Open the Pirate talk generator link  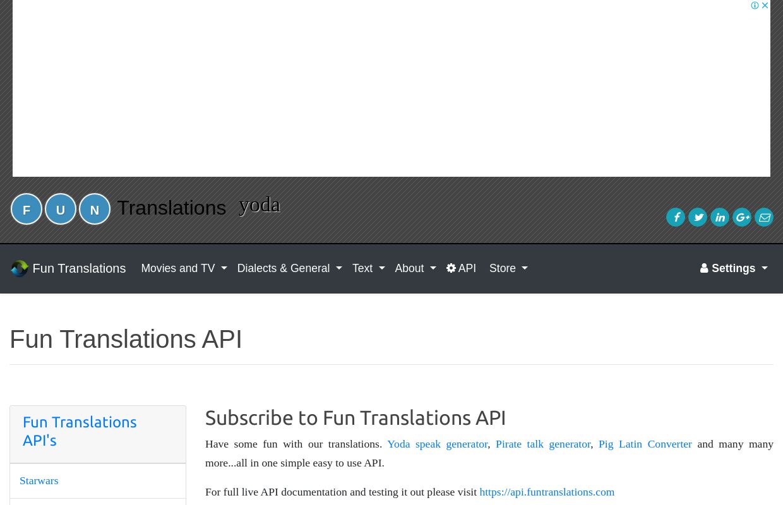[543, 444]
